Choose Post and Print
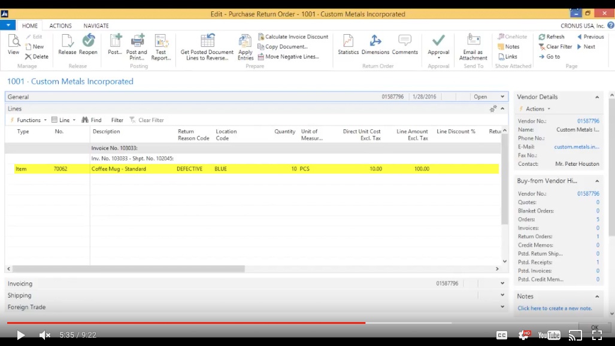615x346 pixels. (137, 47)
